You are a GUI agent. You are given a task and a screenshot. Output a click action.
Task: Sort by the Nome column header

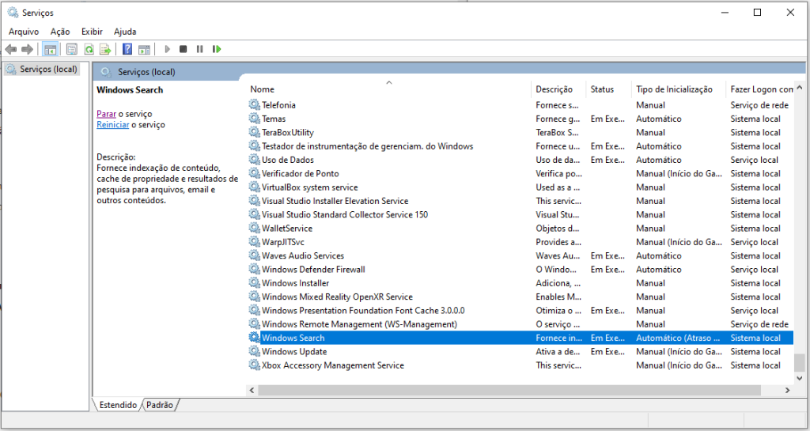tap(389, 89)
